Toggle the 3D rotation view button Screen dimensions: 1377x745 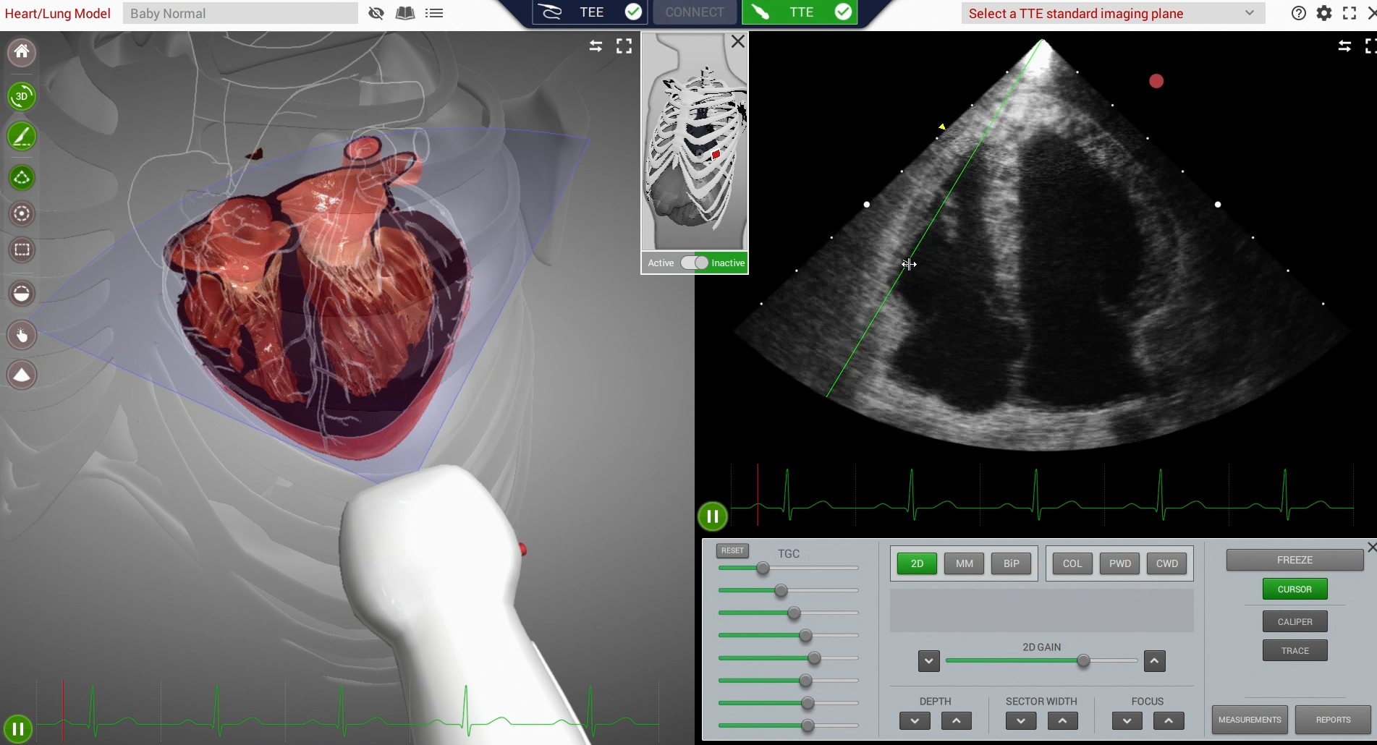click(x=22, y=96)
